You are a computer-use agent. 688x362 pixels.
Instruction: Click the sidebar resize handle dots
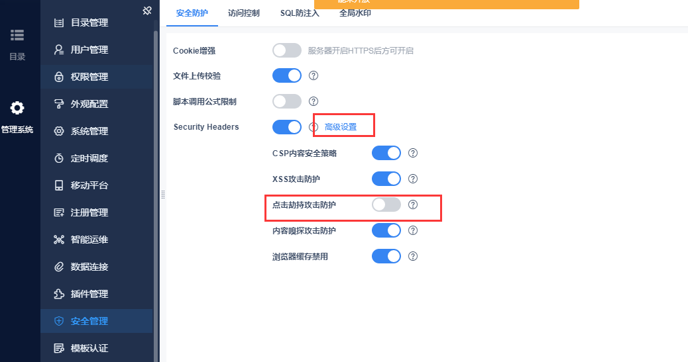tap(163, 195)
